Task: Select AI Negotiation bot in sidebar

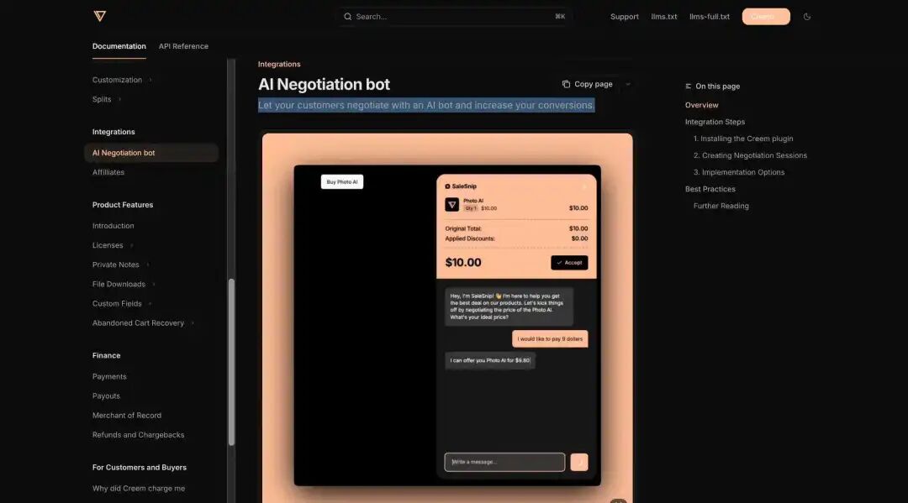Action: click(151, 153)
